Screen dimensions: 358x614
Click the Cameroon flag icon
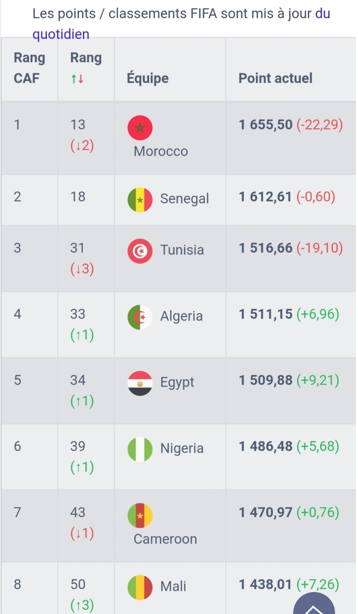140,515
